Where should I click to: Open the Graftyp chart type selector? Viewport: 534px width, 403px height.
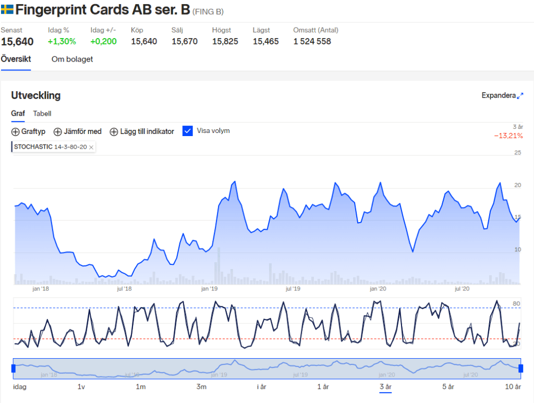[x=28, y=131]
